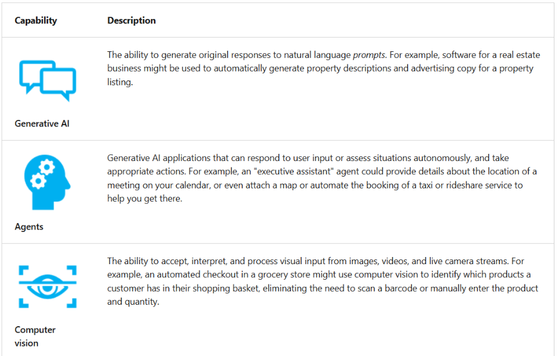
Task: Click the Computer vision label
Action: (x=35, y=336)
